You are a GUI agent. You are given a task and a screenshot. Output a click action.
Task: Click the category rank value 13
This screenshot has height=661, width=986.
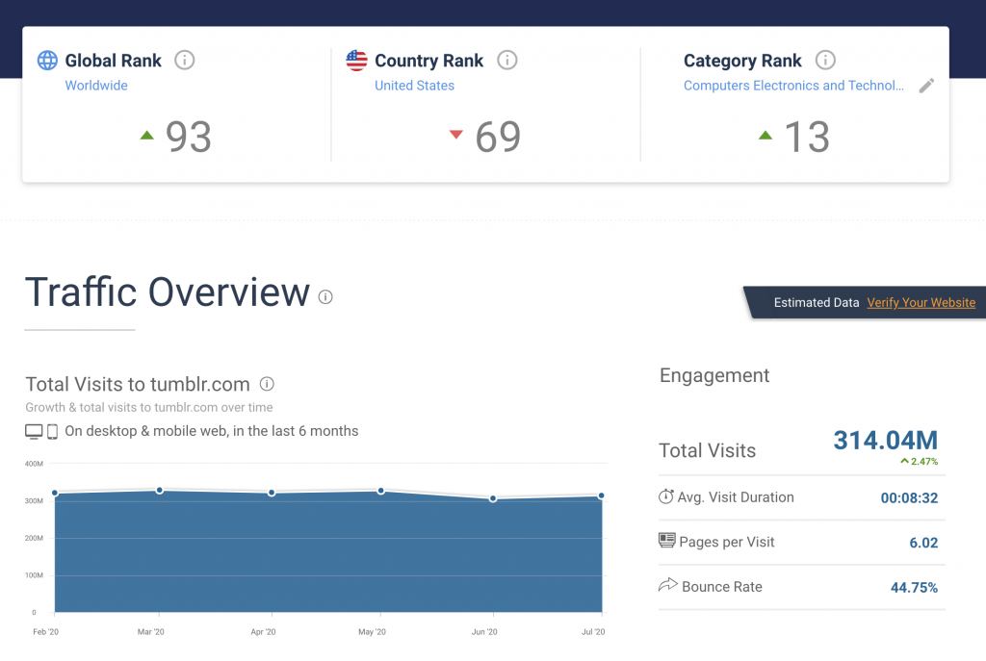click(x=807, y=137)
